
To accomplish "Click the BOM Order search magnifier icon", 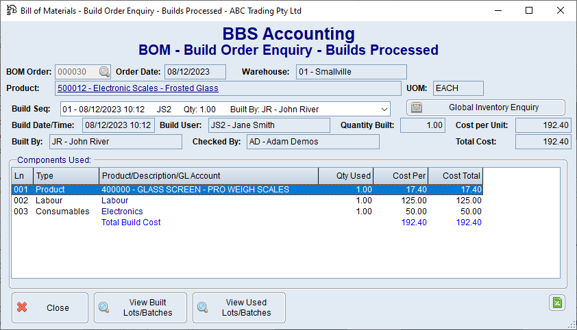I will click(x=104, y=72).
